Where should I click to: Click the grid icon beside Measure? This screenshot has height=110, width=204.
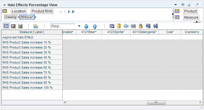click(x=177, y=17)
